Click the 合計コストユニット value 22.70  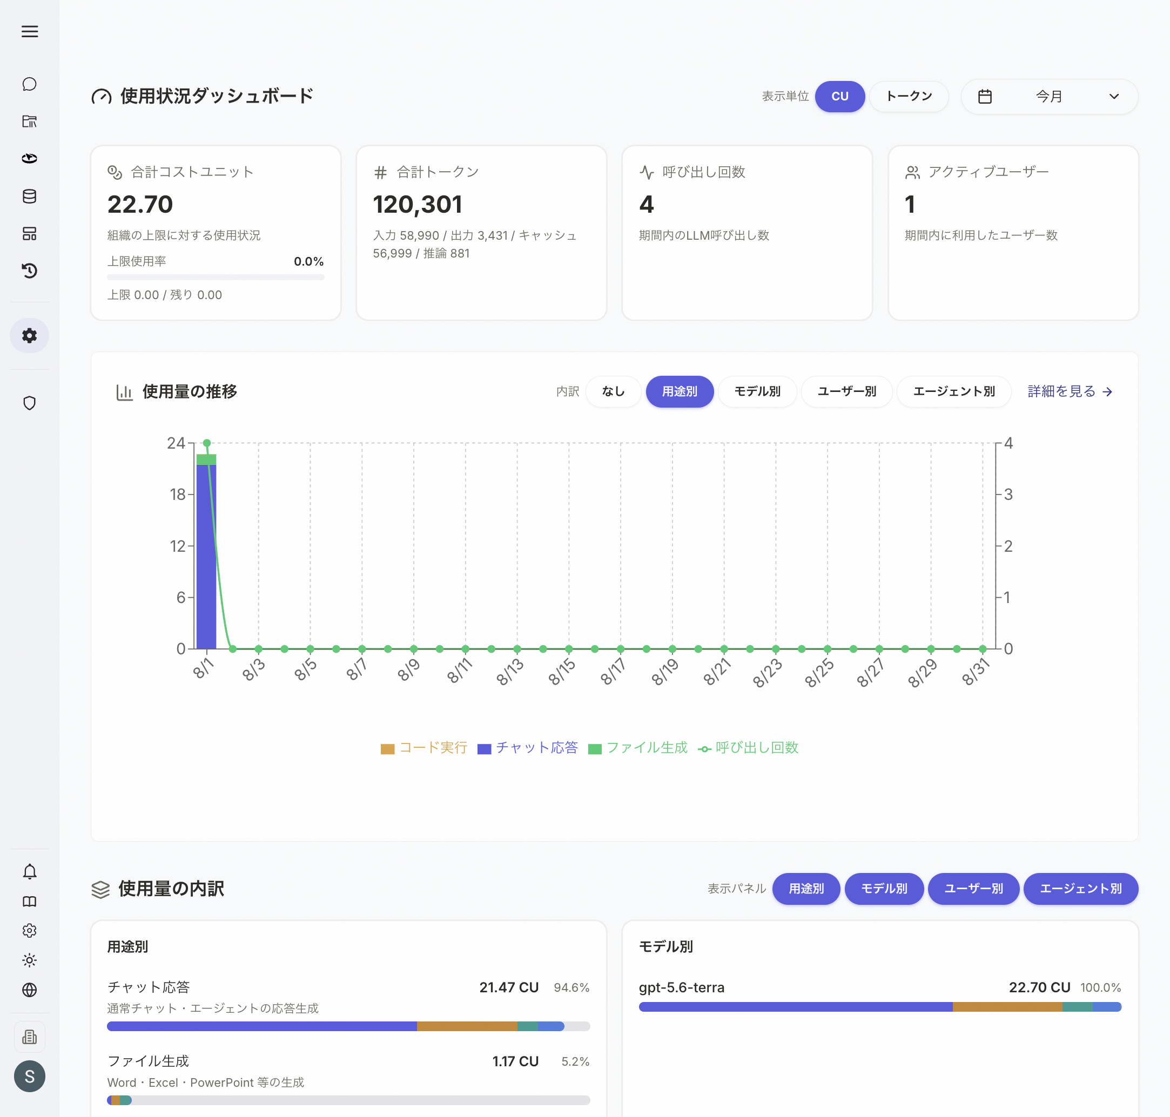[140, 204]
